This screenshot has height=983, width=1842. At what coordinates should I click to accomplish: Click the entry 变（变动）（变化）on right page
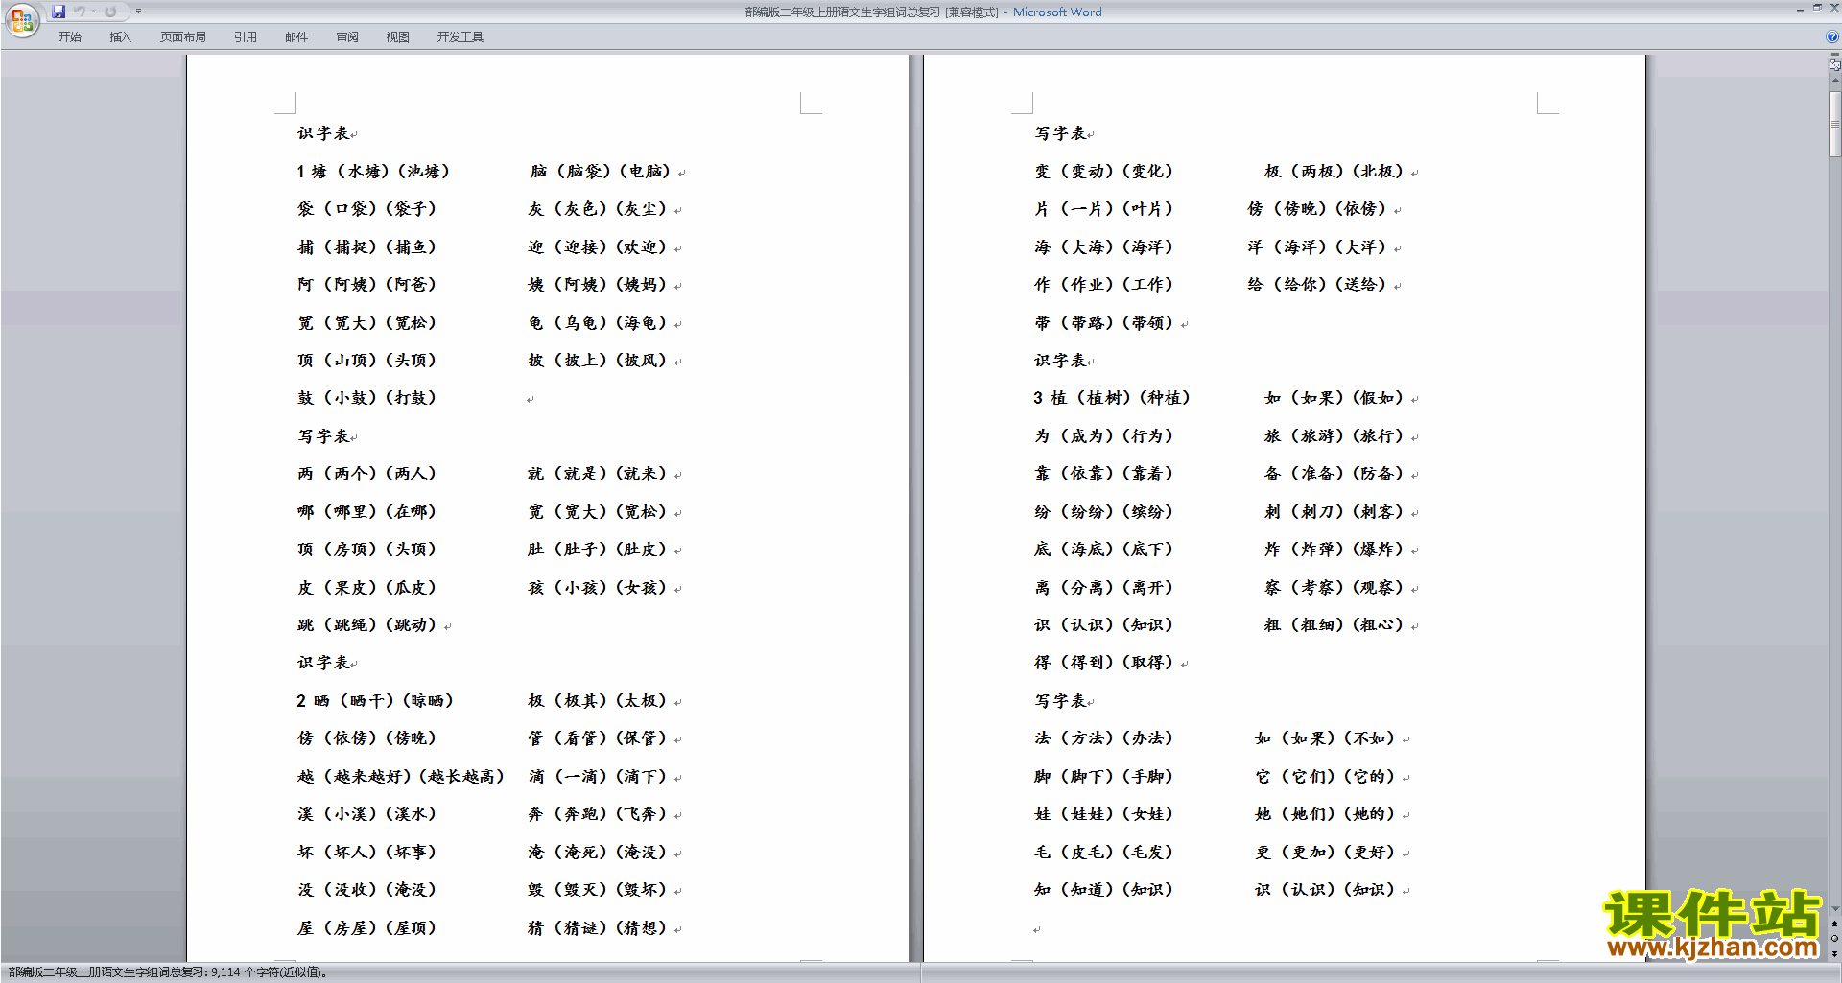tap(1104, 172)
